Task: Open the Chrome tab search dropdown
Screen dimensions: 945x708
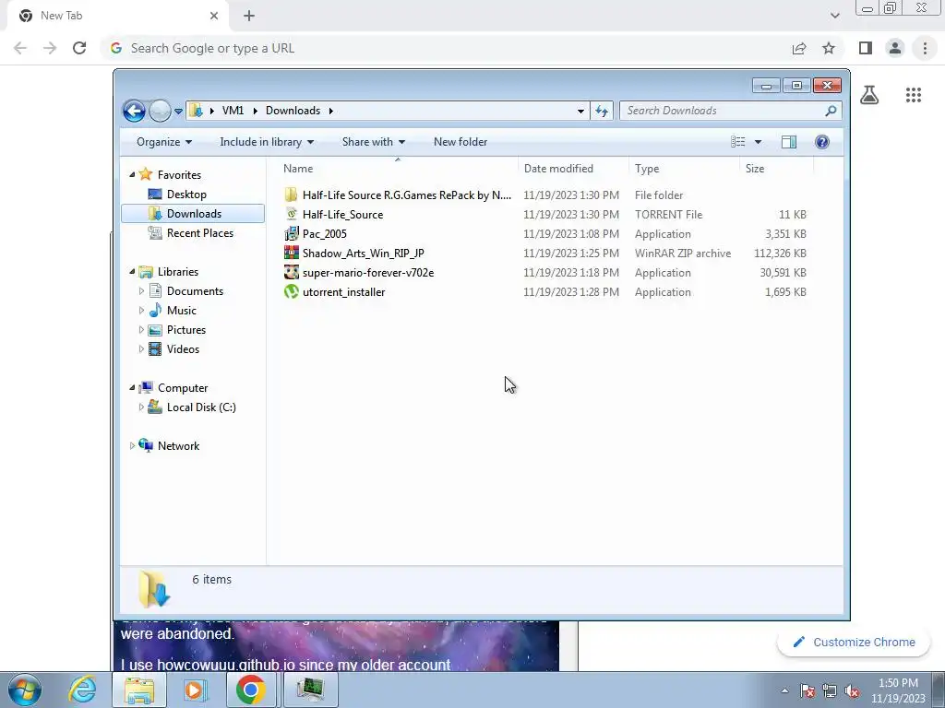Action: [834, 16]
